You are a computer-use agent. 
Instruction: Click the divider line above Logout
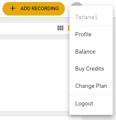click(x=91, y=95)
